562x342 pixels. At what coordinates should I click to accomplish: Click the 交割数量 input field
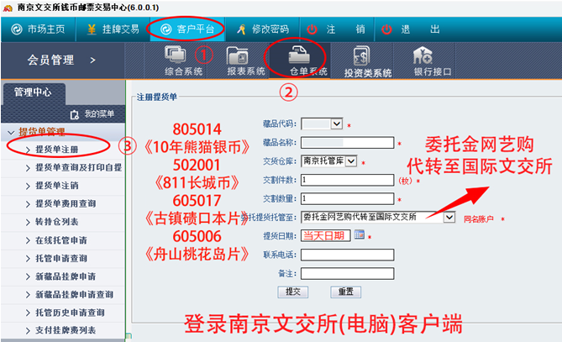[x=347, y=198]
